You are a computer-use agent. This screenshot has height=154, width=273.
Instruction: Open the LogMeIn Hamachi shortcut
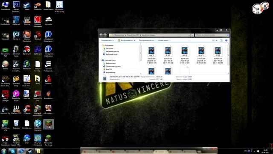pos(38,125)
